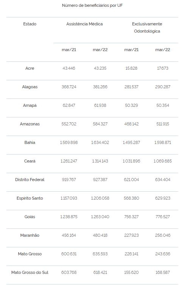Image resolution: width=182 pixels, height=286 pixels.
Task: Click the Ceará row label
Action: pyautogui.click(x=30, y=161)
